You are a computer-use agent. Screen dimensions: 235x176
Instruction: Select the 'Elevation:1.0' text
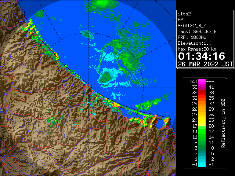click(195, 43)
